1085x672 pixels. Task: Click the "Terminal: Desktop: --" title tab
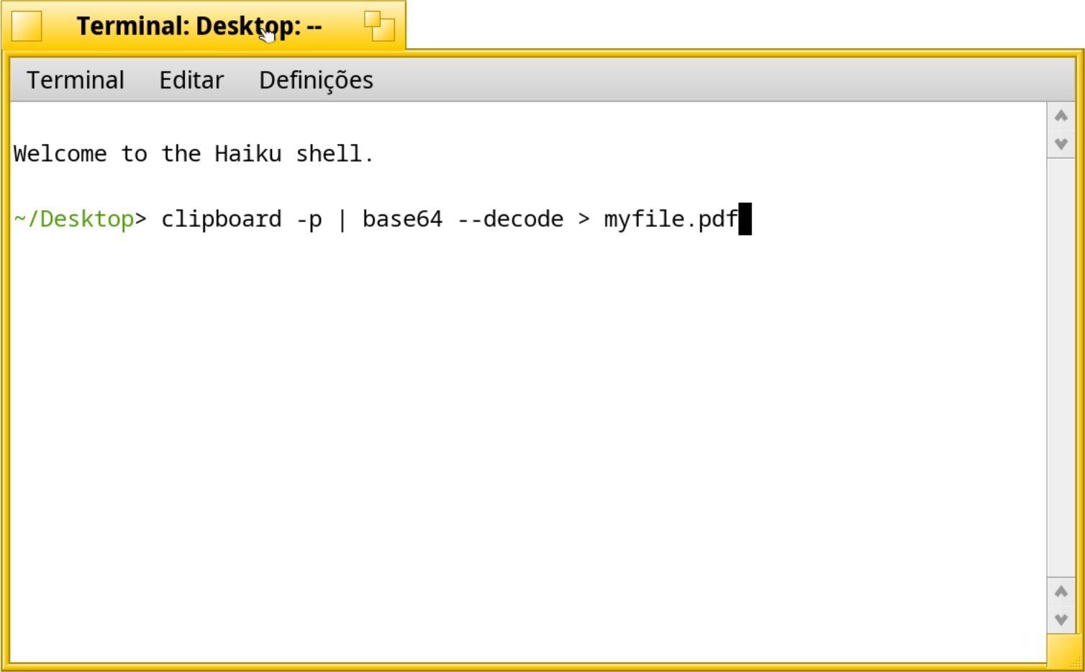(x=199, y=27)
